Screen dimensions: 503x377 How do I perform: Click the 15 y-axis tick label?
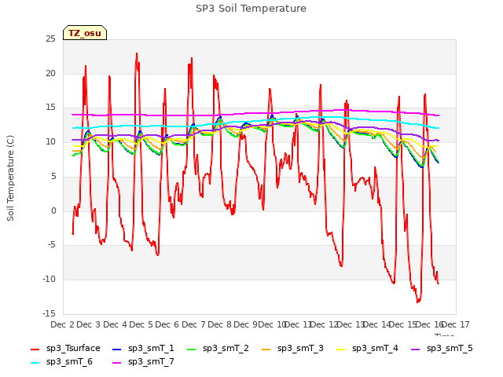tap(50, 108)
